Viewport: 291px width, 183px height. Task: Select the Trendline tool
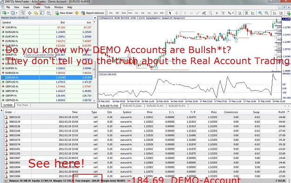(x=198, y=13)
